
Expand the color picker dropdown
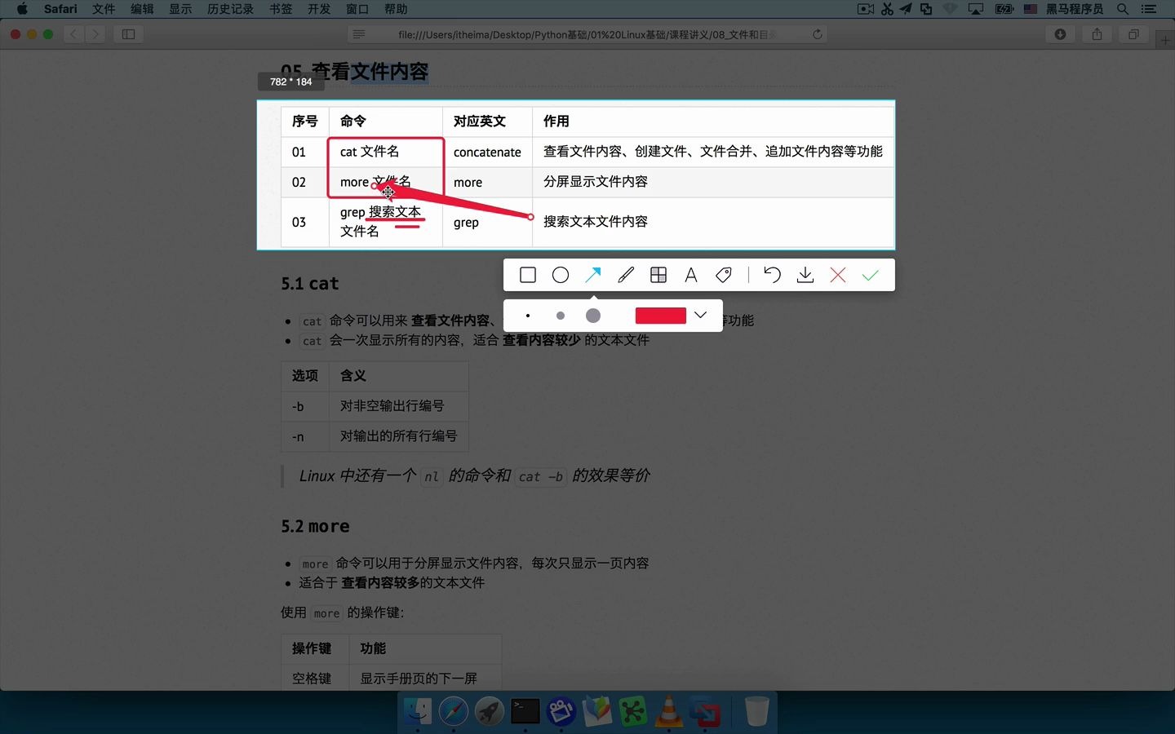(700, 316)
